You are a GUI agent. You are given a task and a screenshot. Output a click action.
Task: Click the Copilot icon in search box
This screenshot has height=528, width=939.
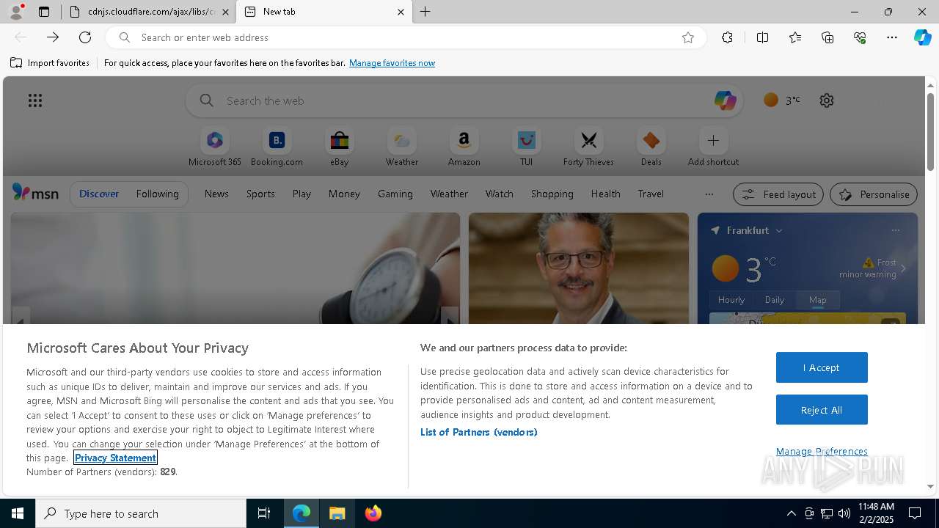click(725, 100)
